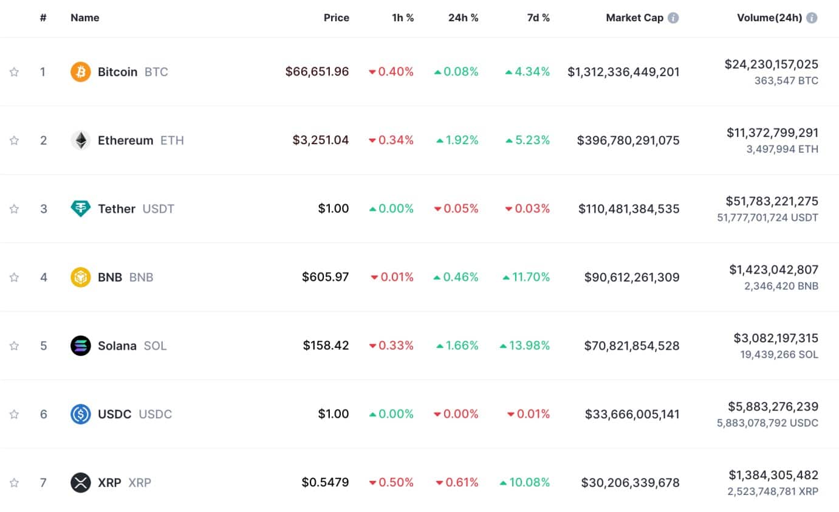Image resolution: width=839 pixels, height=512 pixels.
Task: Sort by the Volume(24h) column header
Action: 770,18
